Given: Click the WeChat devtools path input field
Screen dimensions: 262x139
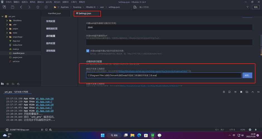Looking at the screenshot, I should click(x=164, y=75).
